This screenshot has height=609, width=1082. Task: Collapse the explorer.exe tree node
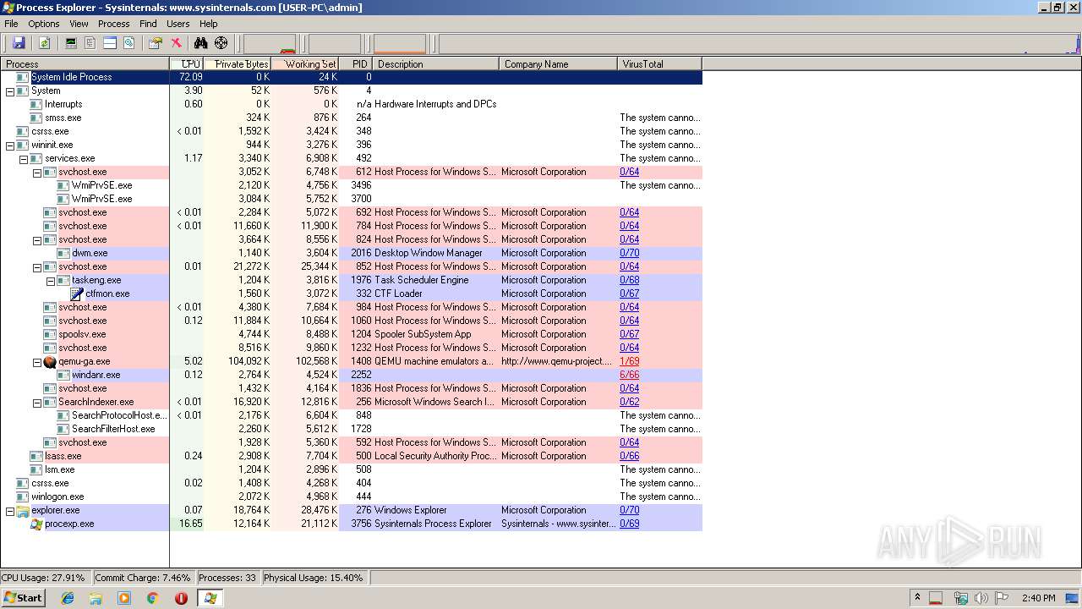click(x=10, y=510)
